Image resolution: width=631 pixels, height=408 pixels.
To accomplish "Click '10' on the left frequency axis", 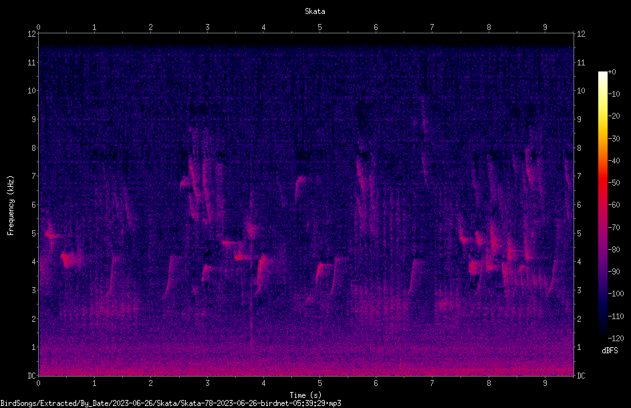I will point(31,91).
